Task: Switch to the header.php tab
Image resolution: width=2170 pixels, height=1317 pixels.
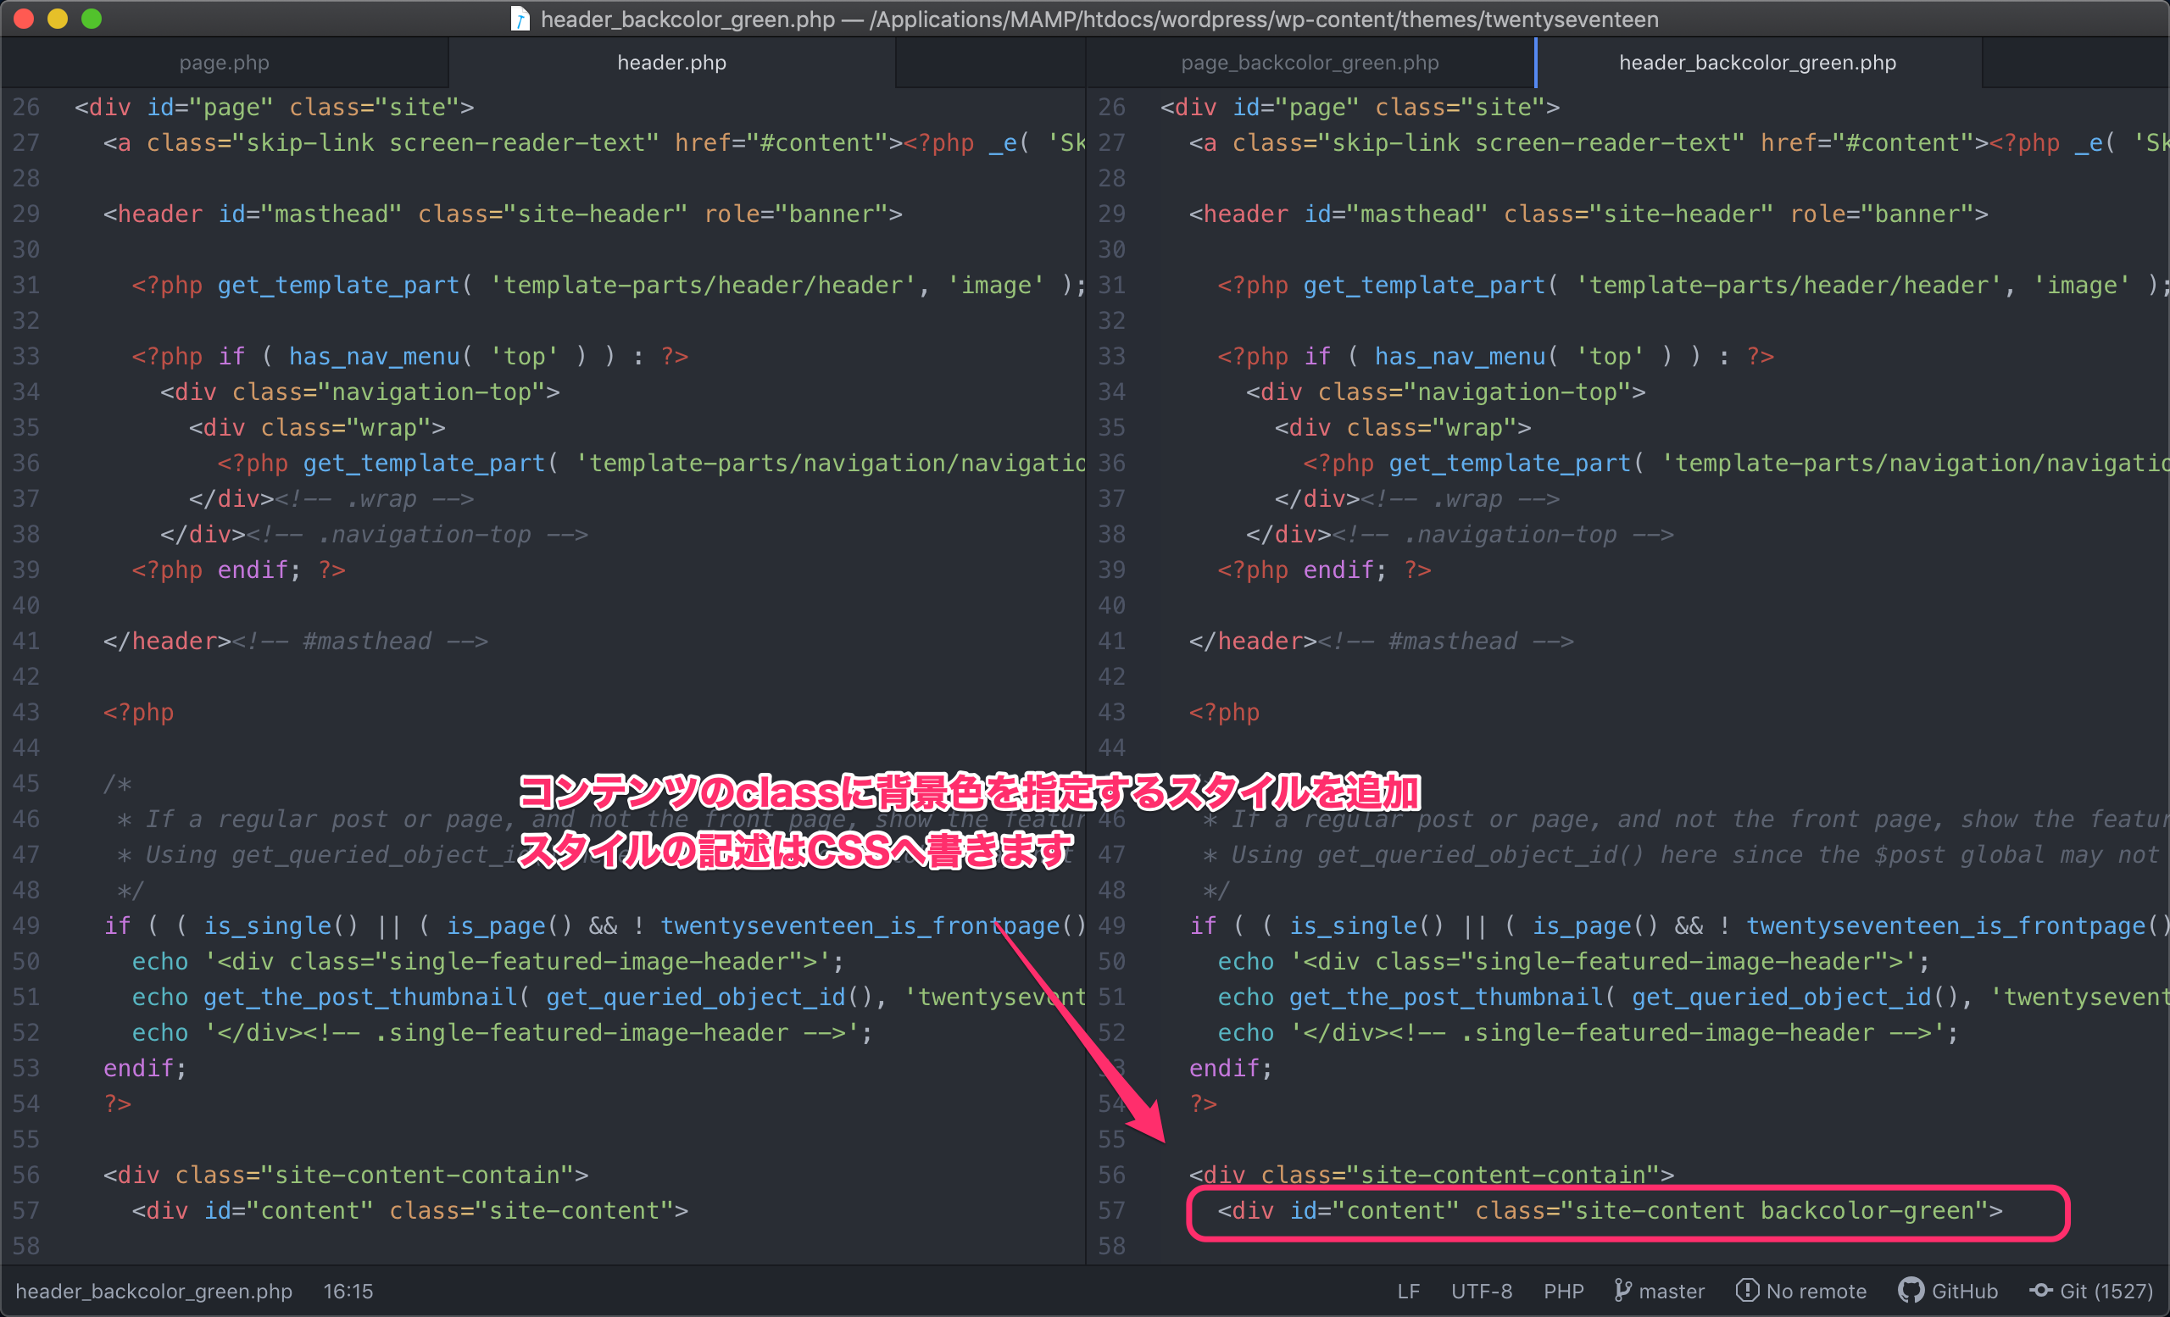Action: pos(672,62)
